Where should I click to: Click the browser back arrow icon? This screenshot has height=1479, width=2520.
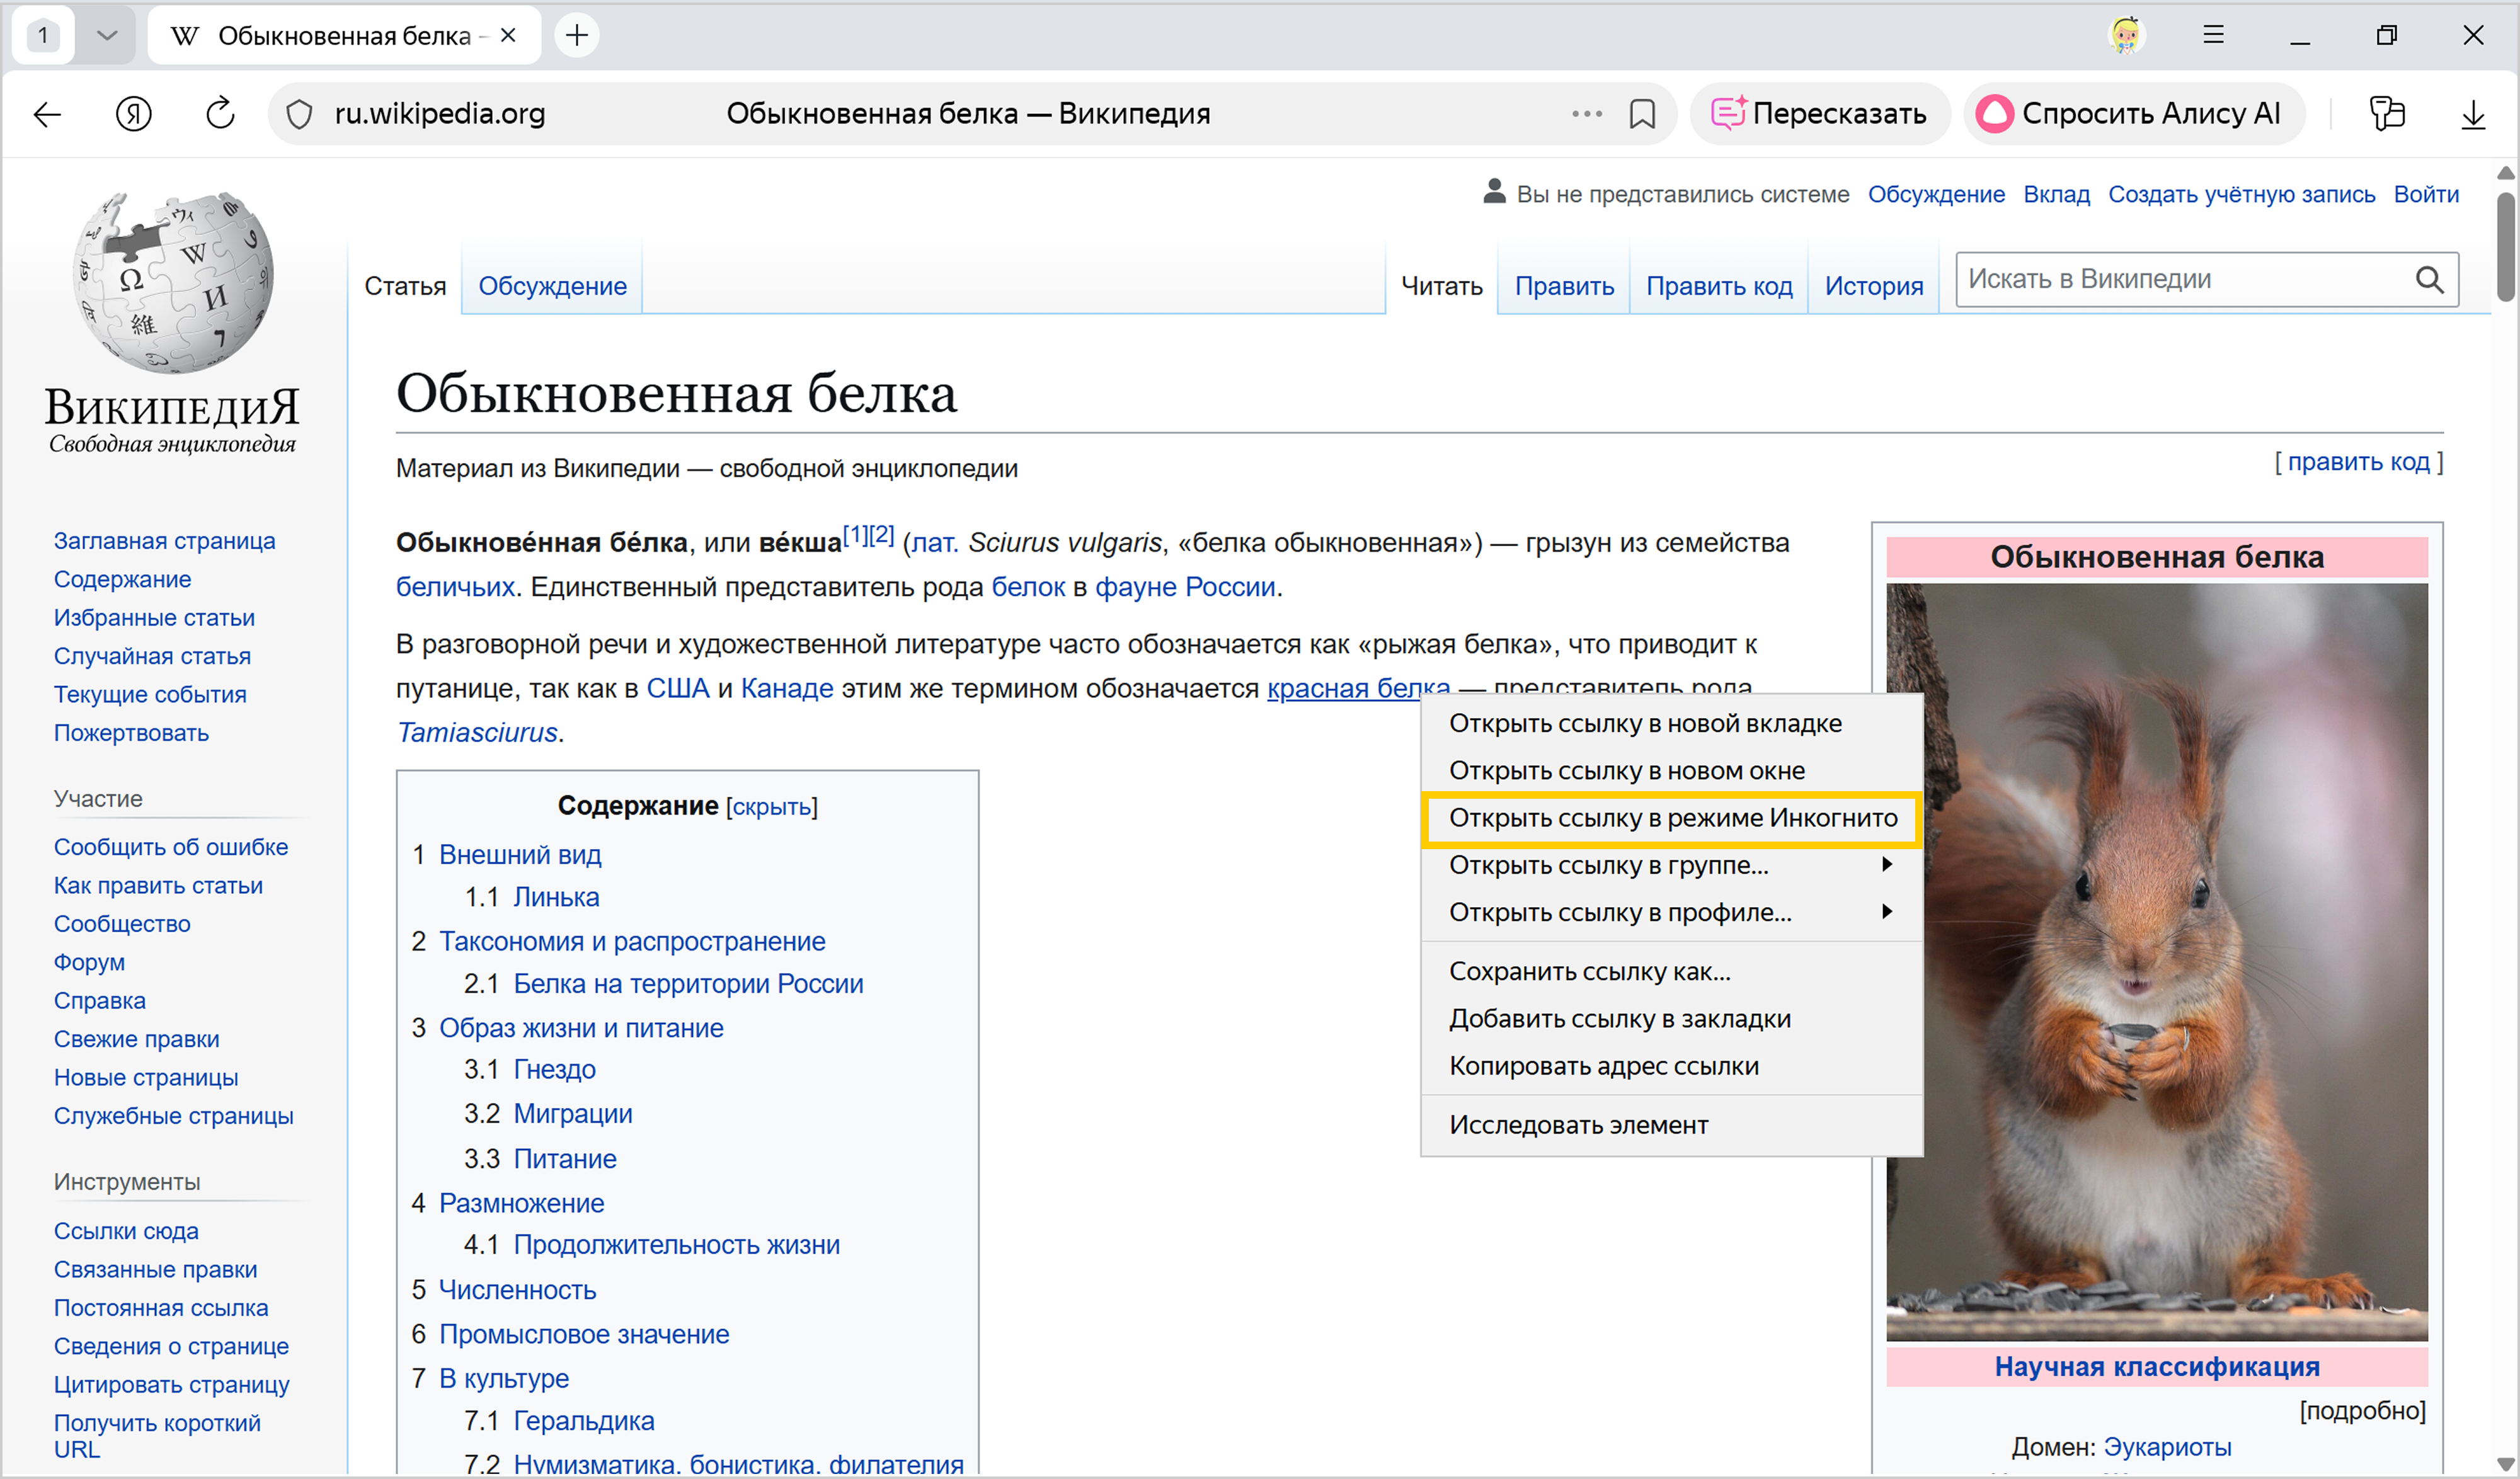point(47,114)
